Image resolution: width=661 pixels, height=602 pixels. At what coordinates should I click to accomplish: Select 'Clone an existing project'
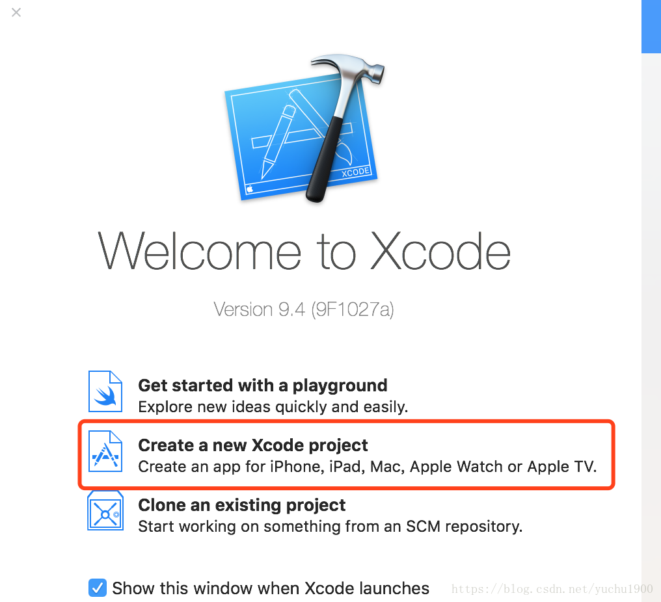point(241,505)
